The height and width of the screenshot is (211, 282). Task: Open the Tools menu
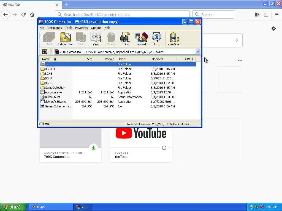point(69,28)
